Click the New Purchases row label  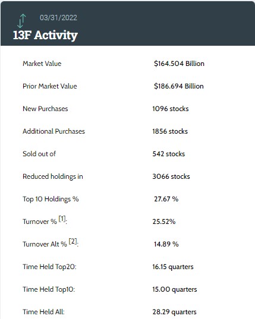45,109
